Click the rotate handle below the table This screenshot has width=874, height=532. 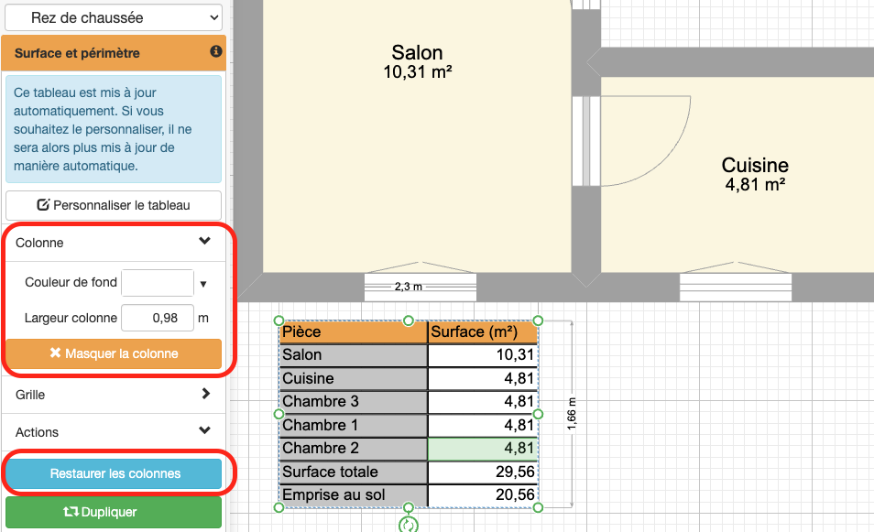click(410, 525)
